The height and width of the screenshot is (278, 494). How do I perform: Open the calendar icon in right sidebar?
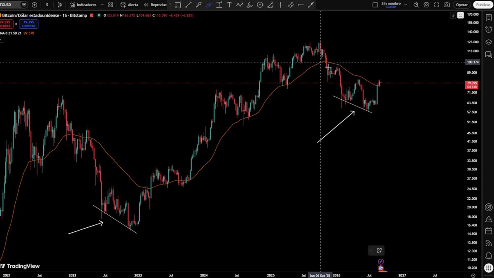pyautogui.click(x=489, y=231)
